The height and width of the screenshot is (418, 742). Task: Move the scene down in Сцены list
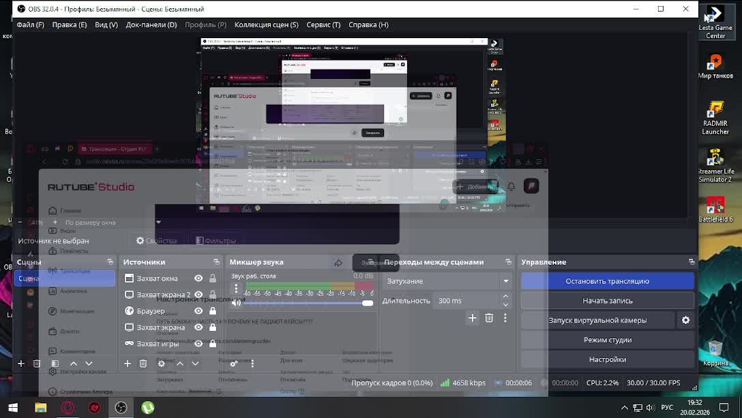pos(89,364)
